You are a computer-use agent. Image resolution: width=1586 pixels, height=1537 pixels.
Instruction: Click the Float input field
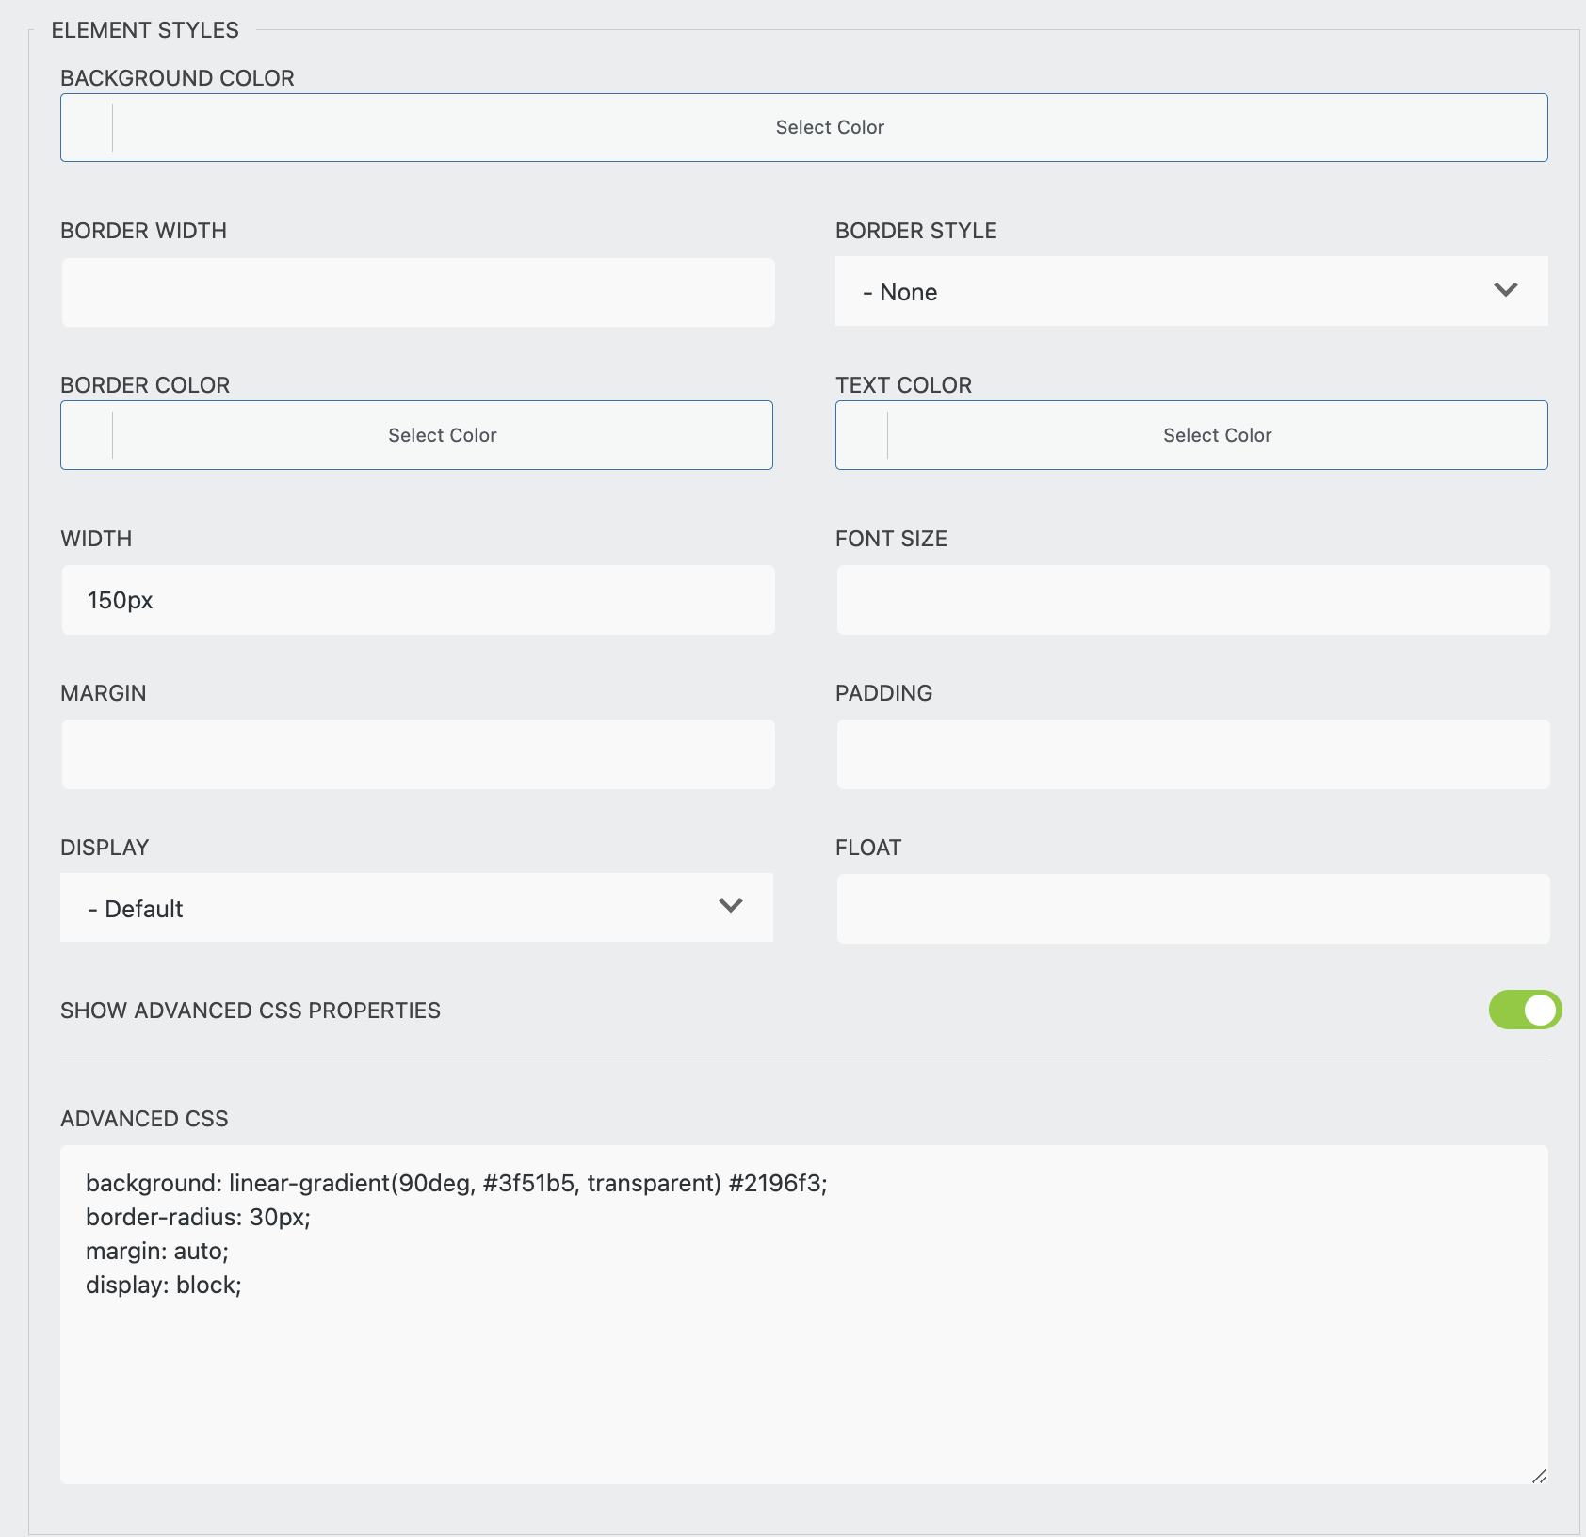[x=1191, y=907]
